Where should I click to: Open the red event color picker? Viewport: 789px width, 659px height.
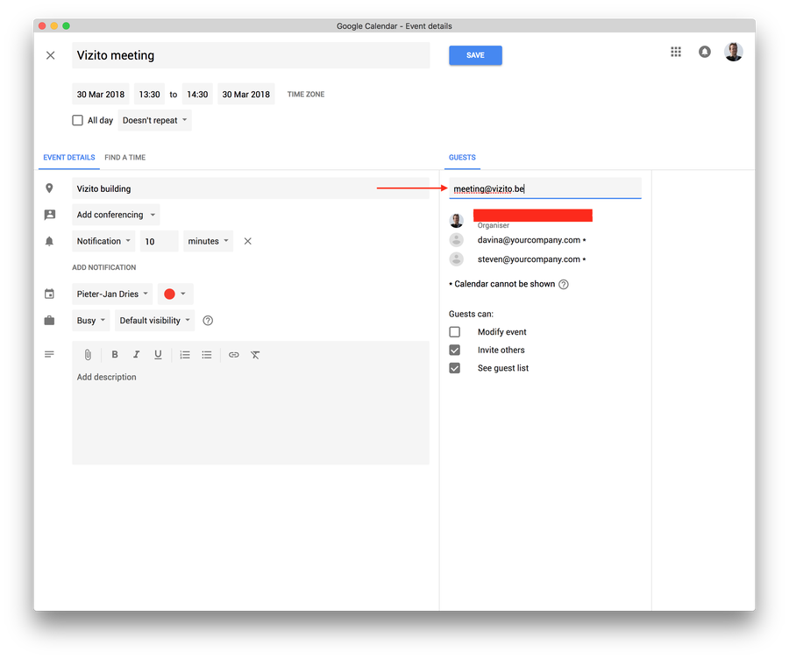coord(174,294)
